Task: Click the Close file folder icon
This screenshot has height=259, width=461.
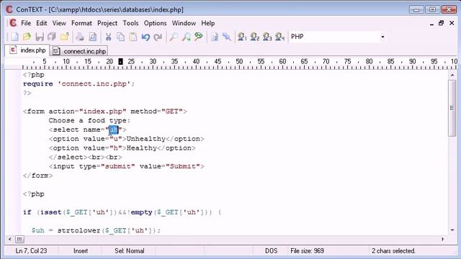Action: pos(64,37)
